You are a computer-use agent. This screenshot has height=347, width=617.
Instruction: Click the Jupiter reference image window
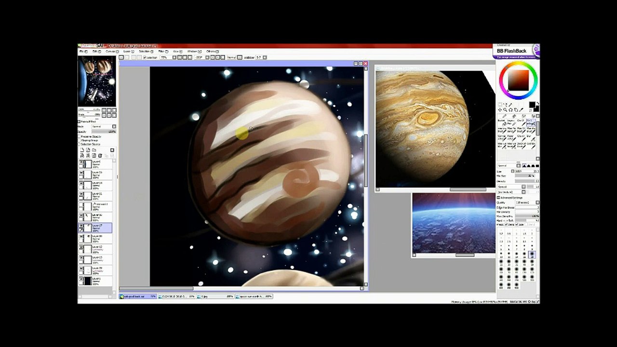point(435,128)
